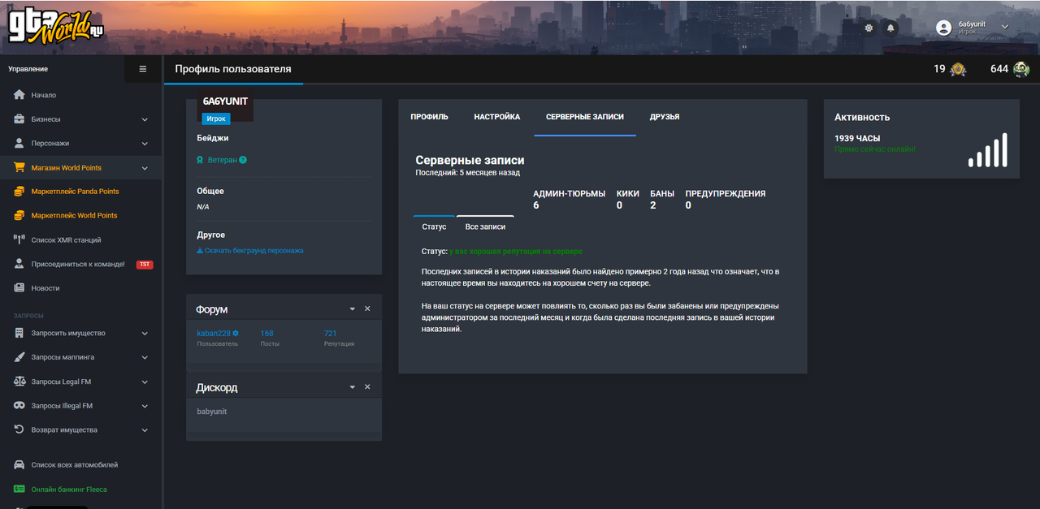
Task: Click the coins icon for Маркетплейс Panda Points
Action: (x=19, y=192)
